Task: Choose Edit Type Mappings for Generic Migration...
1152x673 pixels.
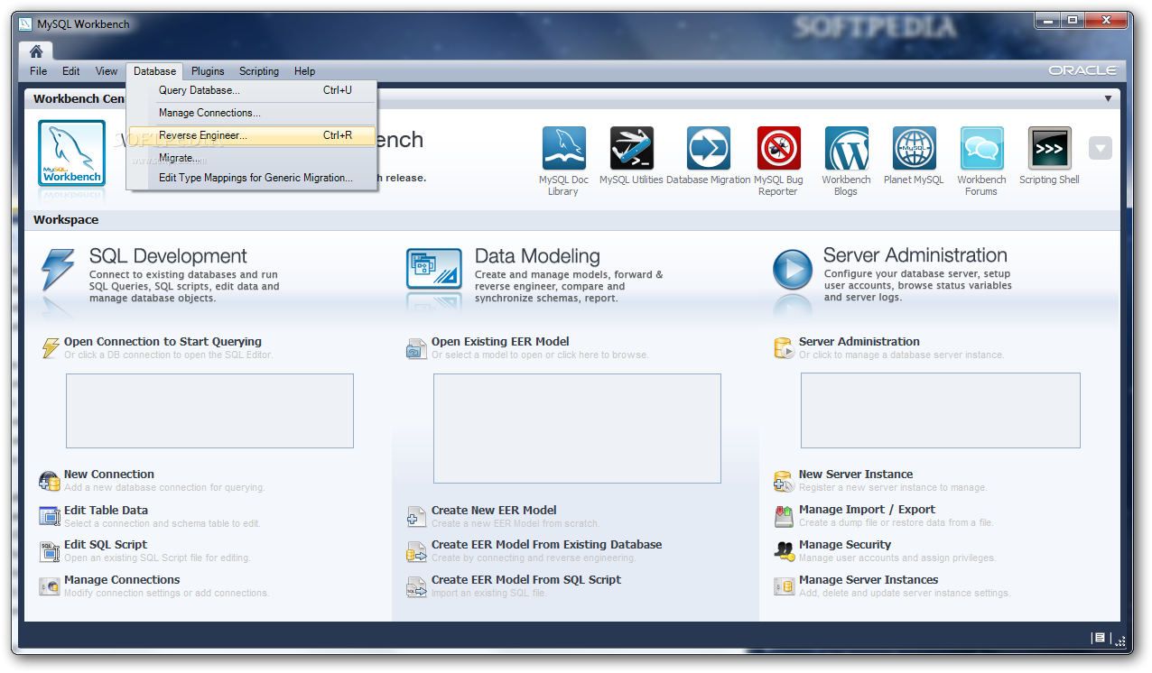Action: pyautogui.click(x=252, y=178)
